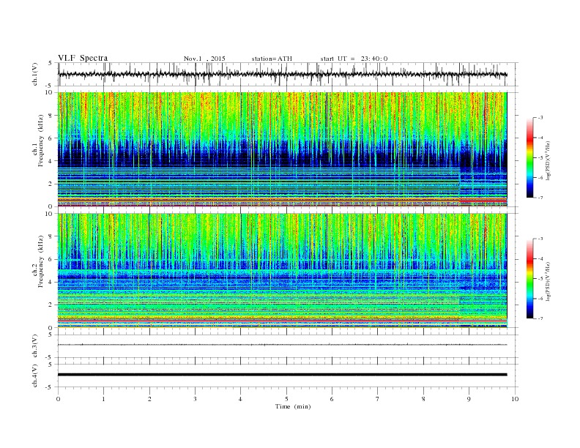Click the "7" tick on the Time axis
This screenshot has height=448, width=580.
(x=378, y=399)
